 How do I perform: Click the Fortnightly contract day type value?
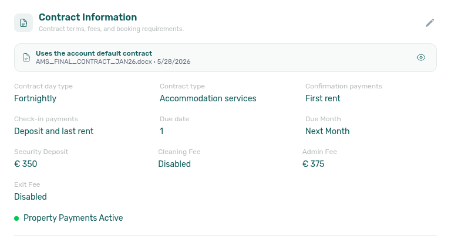[x=35, y=98]
